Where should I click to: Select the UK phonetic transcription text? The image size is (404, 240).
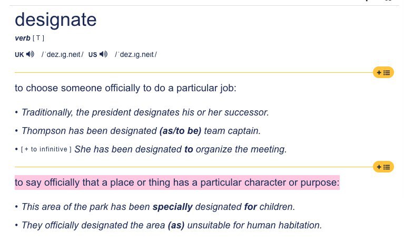point(63,55)
